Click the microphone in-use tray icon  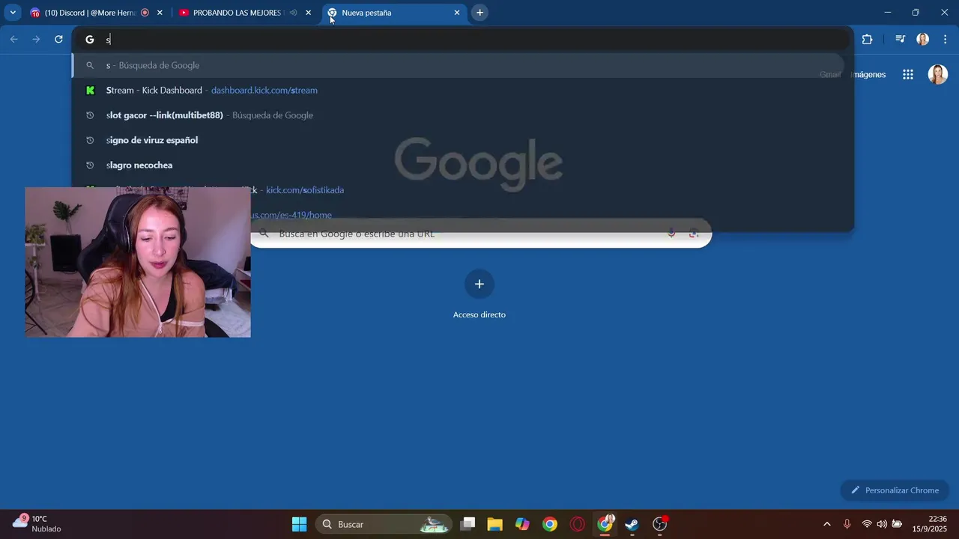click(847, 524)
